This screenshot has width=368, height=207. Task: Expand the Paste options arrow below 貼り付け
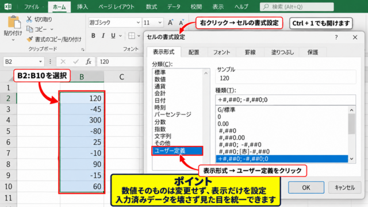13,40
